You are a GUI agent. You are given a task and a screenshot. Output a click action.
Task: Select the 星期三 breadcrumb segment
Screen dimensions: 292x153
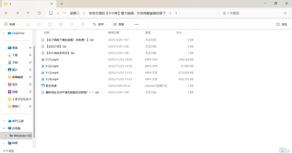tap(75, 13)
